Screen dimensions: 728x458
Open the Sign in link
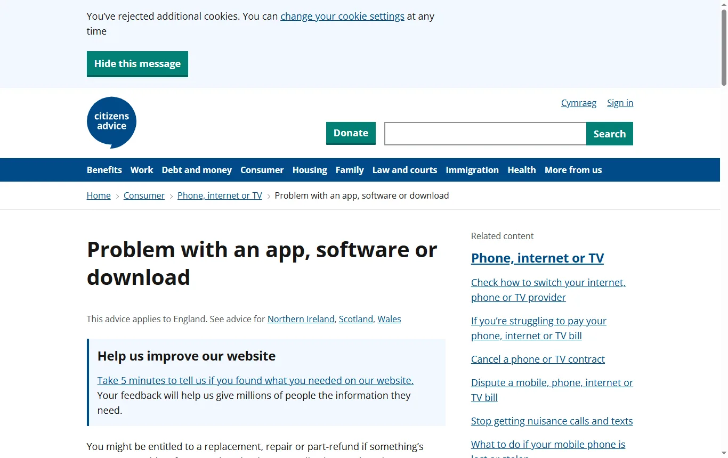[x=620, y=103]
